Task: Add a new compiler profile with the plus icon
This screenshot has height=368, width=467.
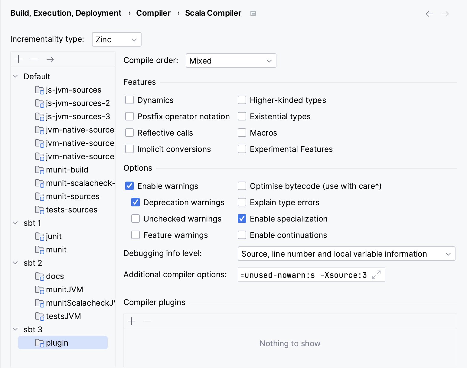Action: pos(18,59)
